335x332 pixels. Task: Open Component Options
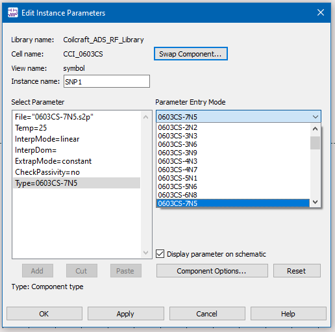(x=212, y=271)
